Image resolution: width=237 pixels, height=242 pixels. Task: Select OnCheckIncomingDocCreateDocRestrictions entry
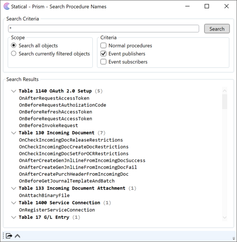coord(74,147)
